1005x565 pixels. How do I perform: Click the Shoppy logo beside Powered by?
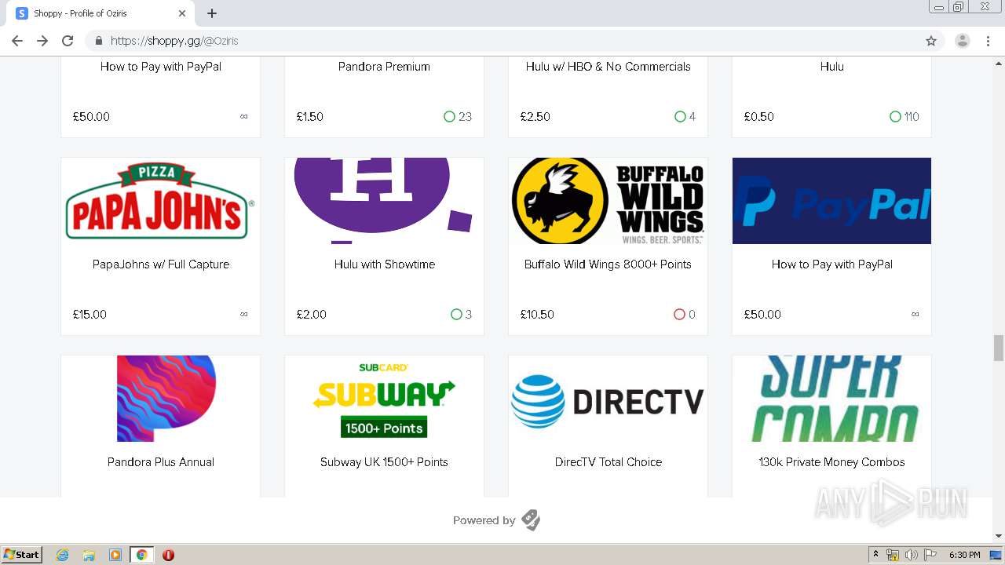click(531, 520)
